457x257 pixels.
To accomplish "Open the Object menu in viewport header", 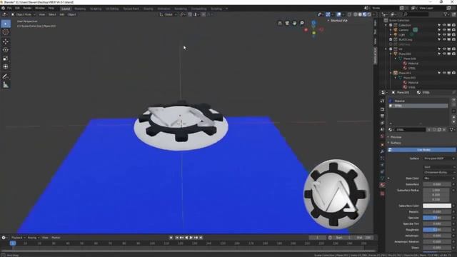I will coord(71,14).
